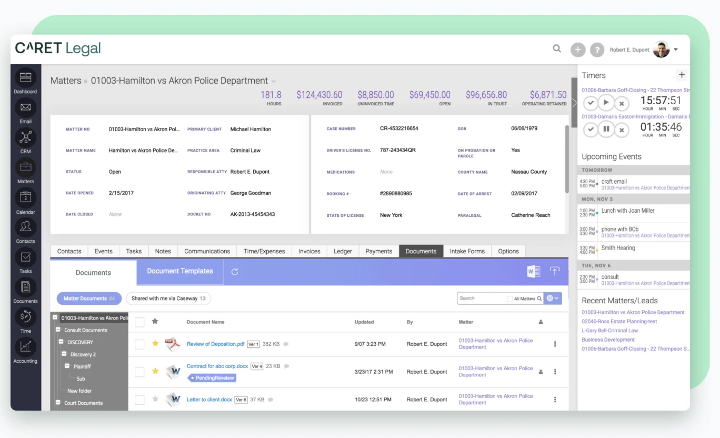Toggle the All Matters search checkbox
The width and height of the screenshot is (720, 438).
tap(509, 298)
